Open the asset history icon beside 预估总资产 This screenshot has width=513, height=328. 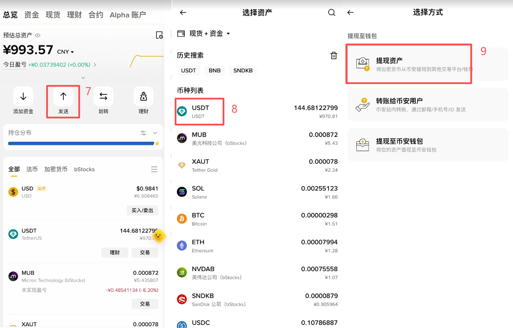[159, 35]
